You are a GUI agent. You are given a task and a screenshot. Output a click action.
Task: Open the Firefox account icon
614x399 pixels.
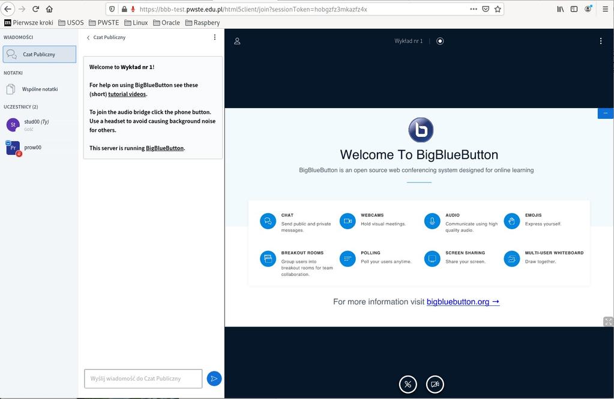(x=588, y=8)
